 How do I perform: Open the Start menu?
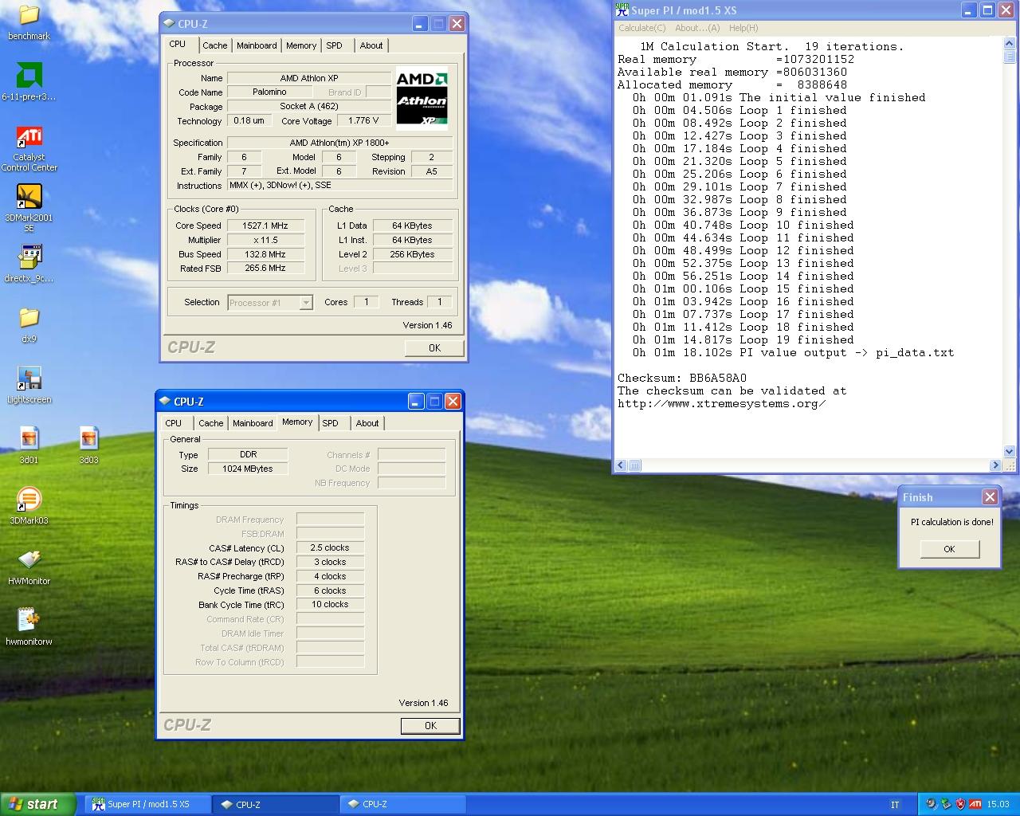pyautogui.click(x=38, y=804)
